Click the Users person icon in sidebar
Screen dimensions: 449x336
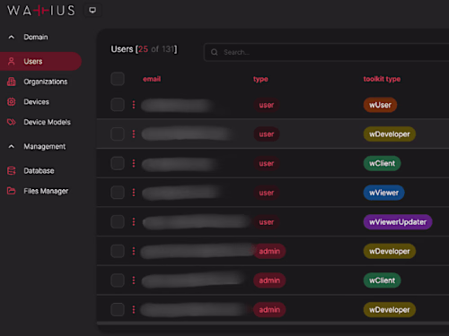pos(12,62)
